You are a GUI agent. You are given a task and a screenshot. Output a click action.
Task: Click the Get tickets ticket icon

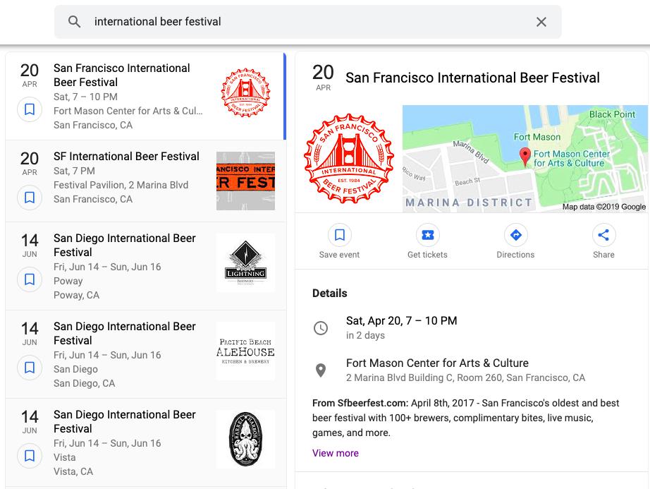coord(427,234)
